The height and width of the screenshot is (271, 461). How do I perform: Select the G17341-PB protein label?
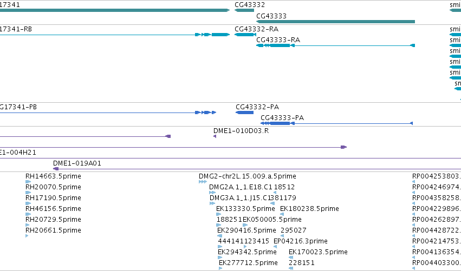[18, 107]
